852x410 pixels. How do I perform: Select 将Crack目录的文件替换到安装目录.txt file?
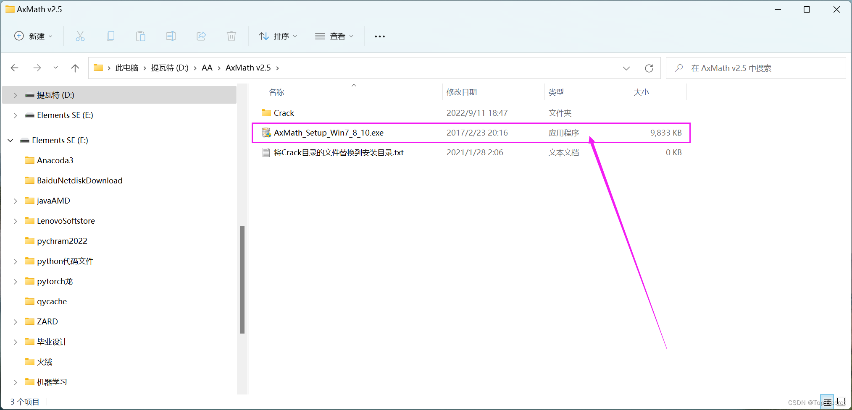339,152
